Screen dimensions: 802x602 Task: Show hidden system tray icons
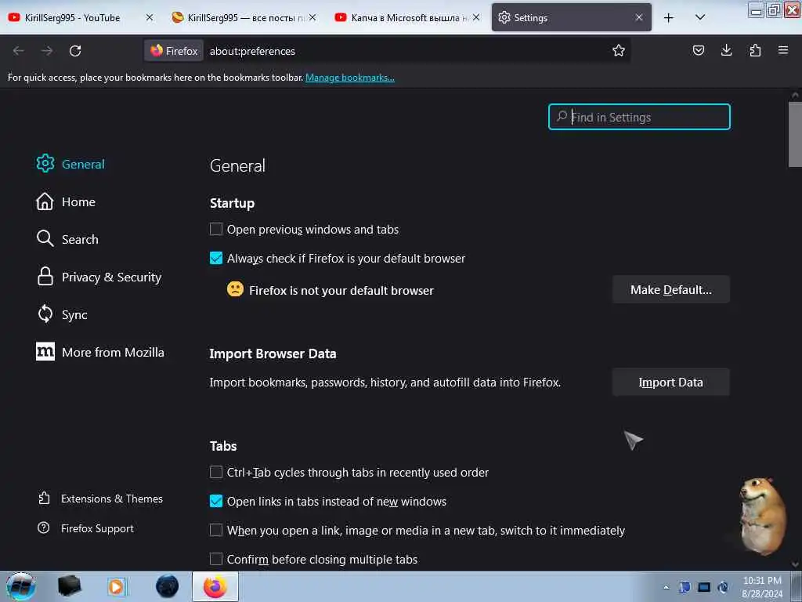(666, 588)
